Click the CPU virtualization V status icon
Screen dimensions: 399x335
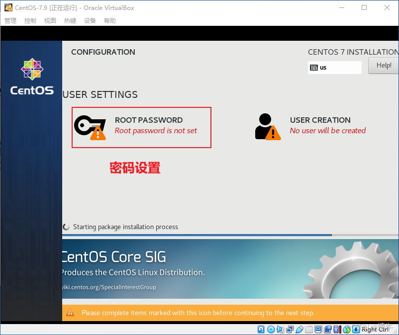pyautogui.click(x=337, y=330)
